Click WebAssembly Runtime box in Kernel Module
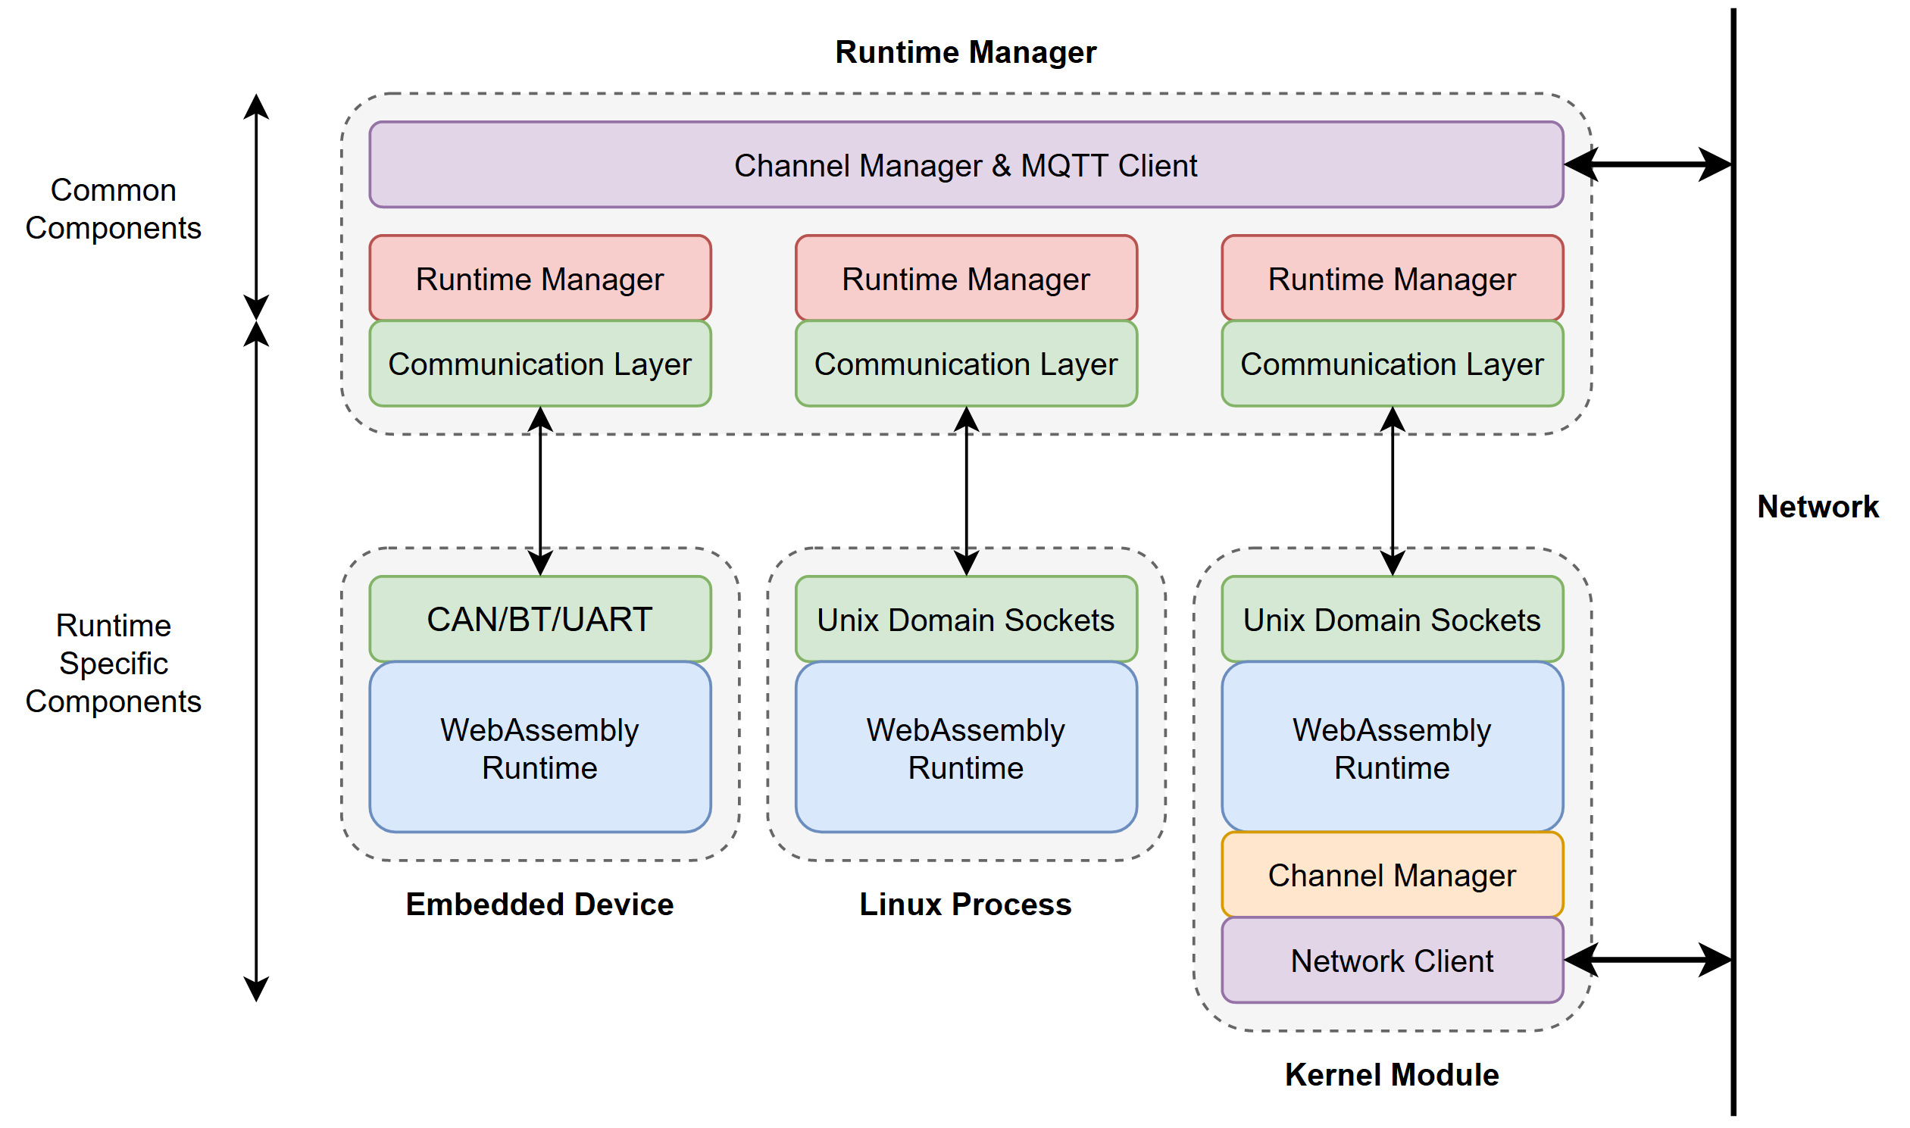 click(1392, 747)
